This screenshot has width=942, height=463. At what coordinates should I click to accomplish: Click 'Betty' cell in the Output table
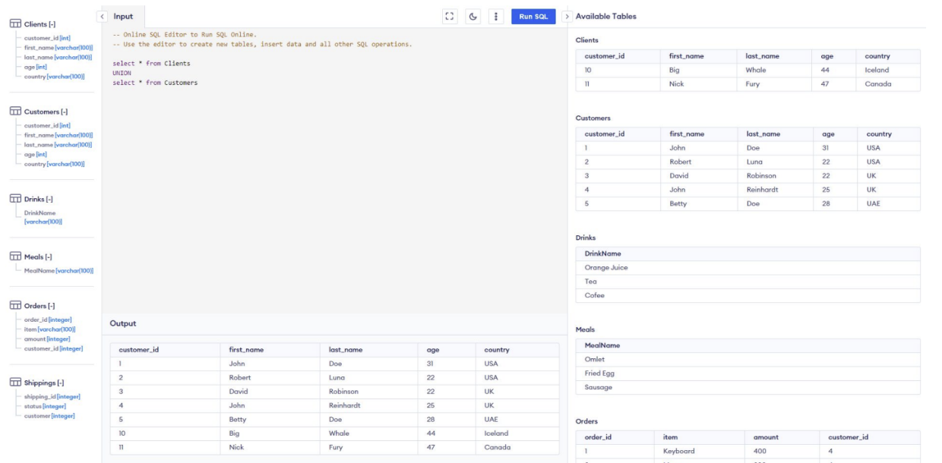click(x=238, y=419)
